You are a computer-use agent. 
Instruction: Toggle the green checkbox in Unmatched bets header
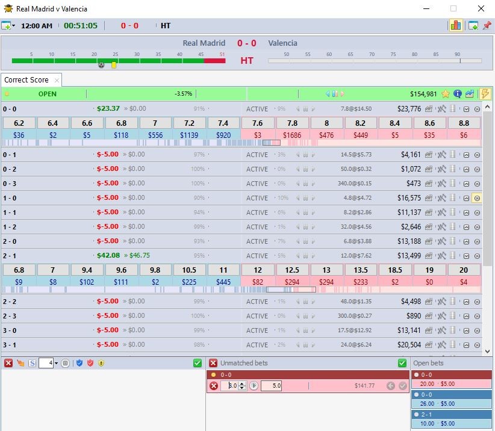click(402, 363)
